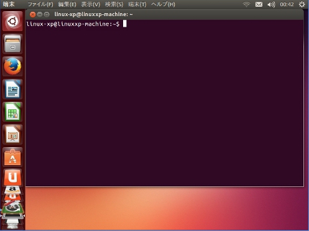
Task: Click the Ubuntu One orange U icon
Action: coord(12,178)
